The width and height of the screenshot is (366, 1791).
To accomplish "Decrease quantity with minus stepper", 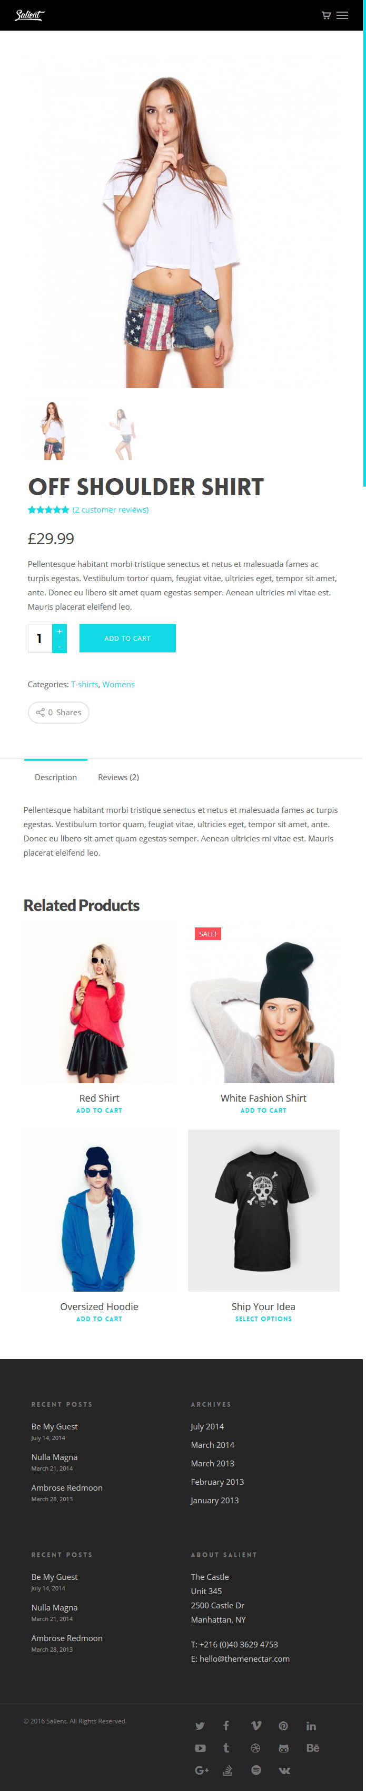I will [x=60, y=646].
